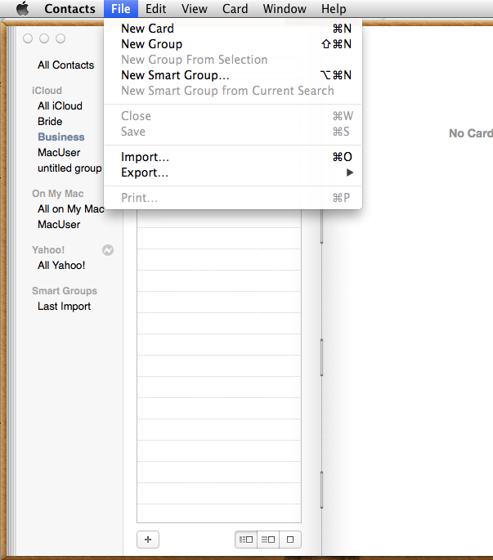493x560 pixels.
Task: Open the Contacts application menu
Action: (69, 8)
